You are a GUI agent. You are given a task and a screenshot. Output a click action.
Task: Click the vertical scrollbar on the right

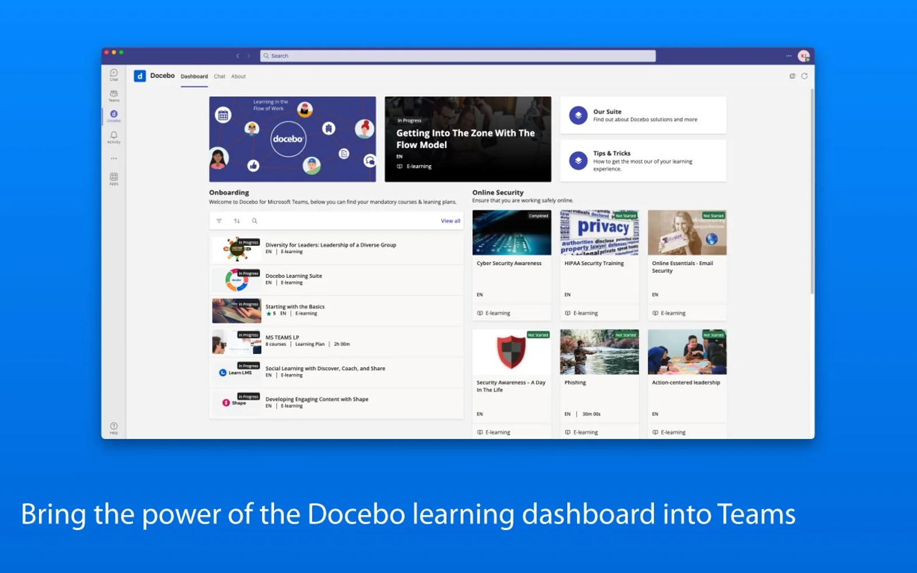pyautogui.click(x=812, y=192)
